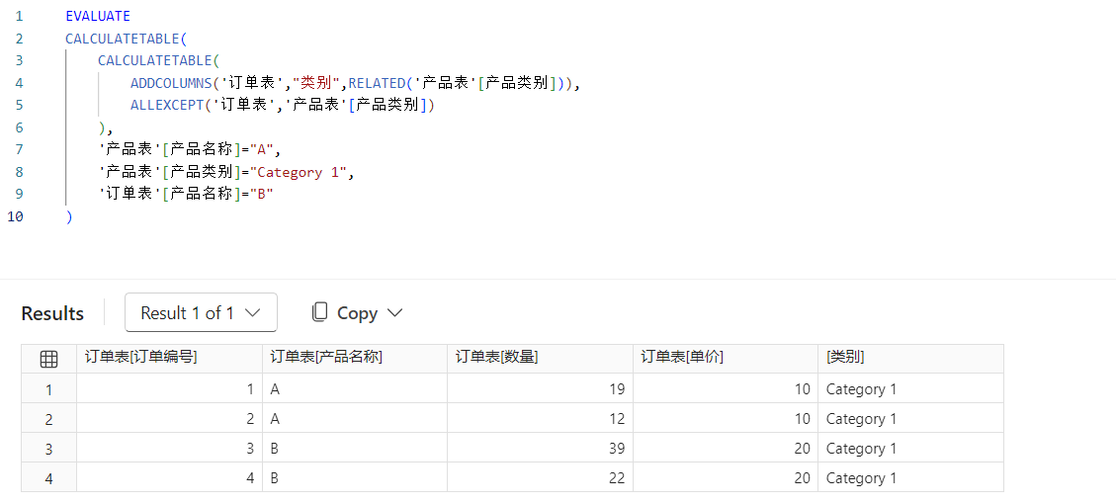
Task: Click the EVALUATE keyword on line 1
Action: 98,16
